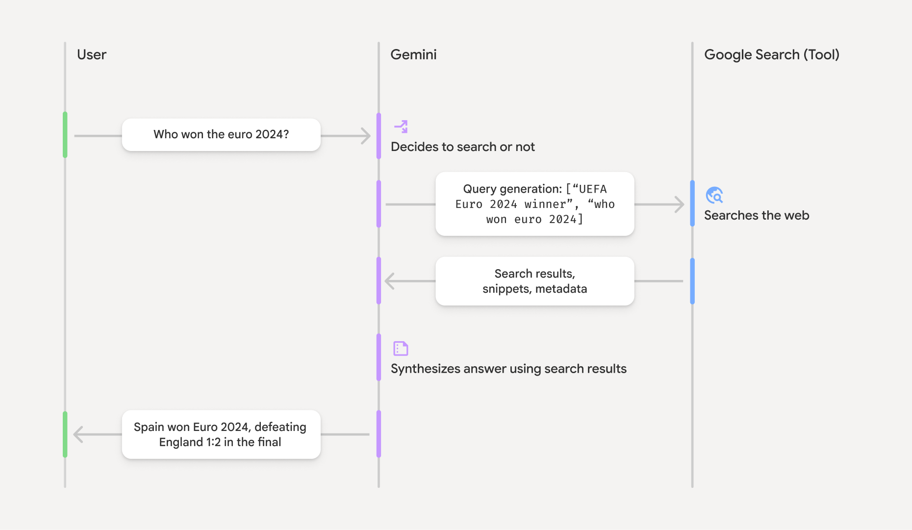Click the "Who won the euro 2024?" message box

pyautogui.click(x=221, y=135)
